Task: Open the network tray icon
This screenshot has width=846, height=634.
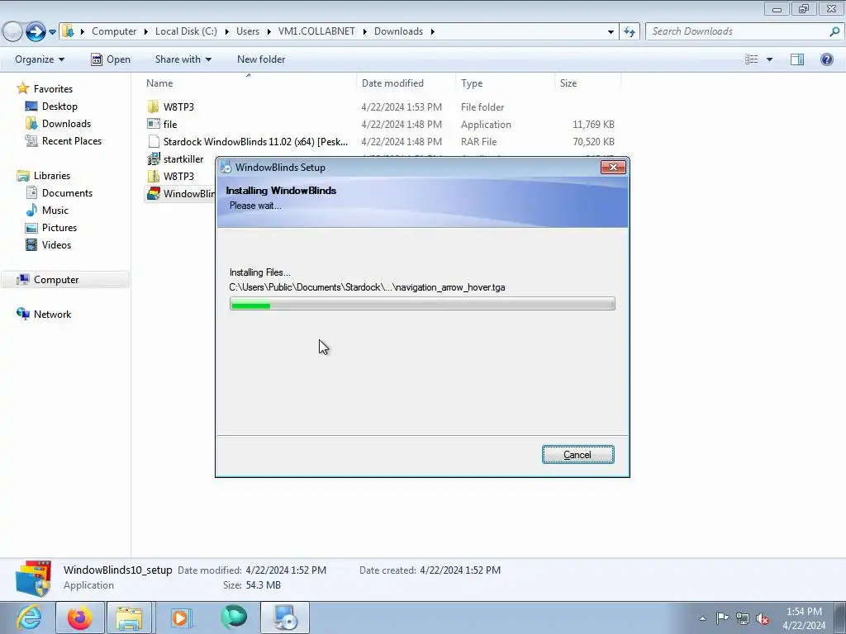Action: pos(743,618)
